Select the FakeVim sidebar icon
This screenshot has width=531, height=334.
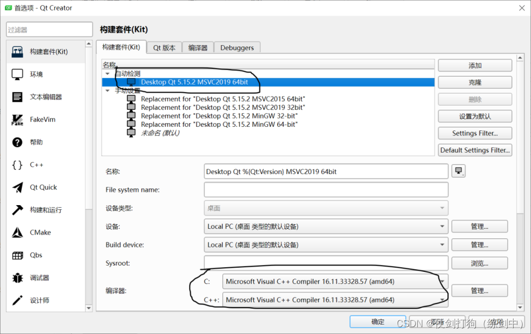coord(17,120)
